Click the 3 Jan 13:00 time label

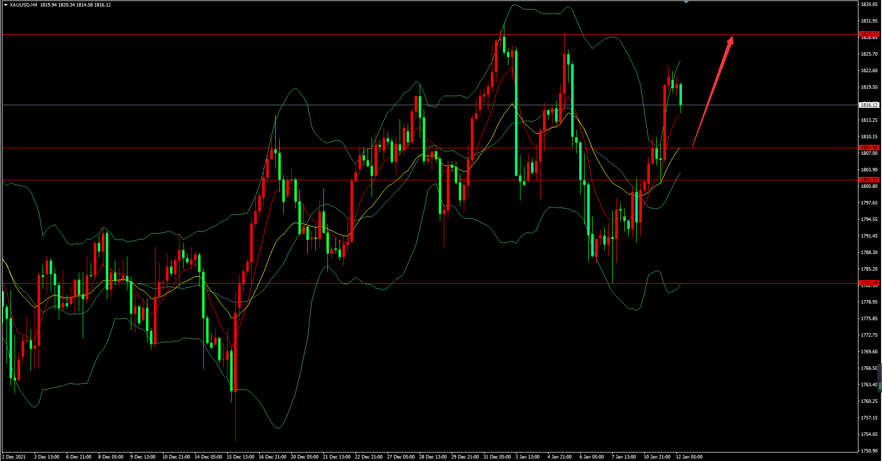click(527, 457)
